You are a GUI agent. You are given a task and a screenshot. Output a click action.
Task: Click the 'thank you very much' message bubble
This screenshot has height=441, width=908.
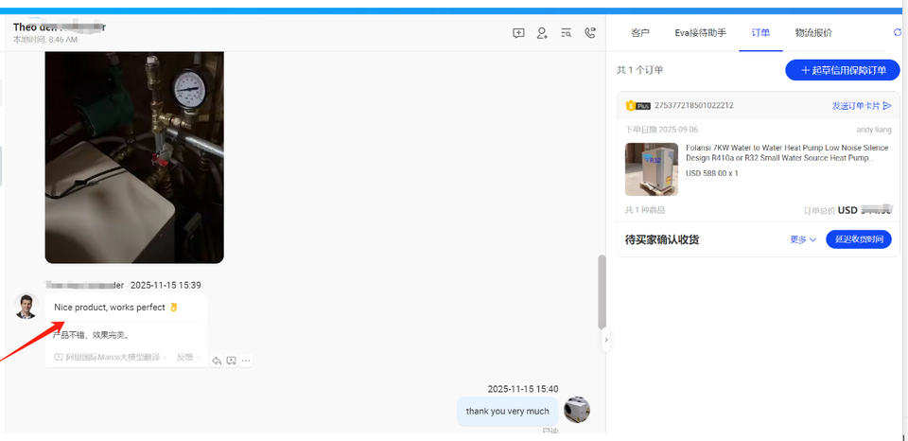click(x=507, y=412)
